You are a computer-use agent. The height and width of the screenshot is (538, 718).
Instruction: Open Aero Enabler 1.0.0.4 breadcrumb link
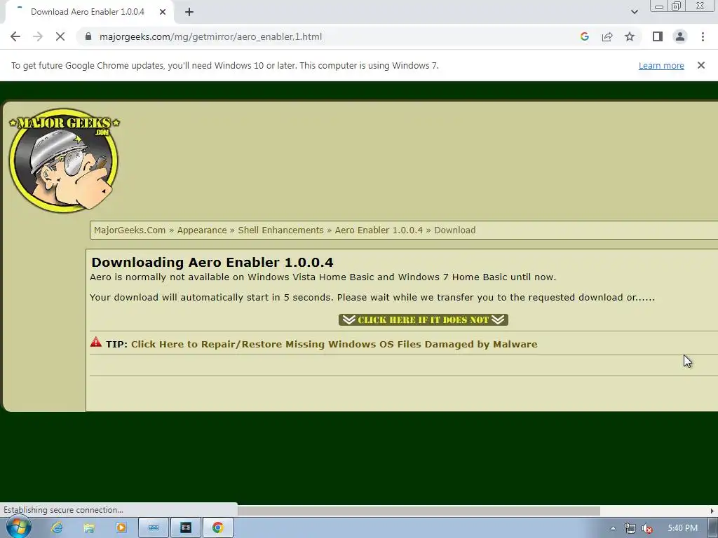379,230
